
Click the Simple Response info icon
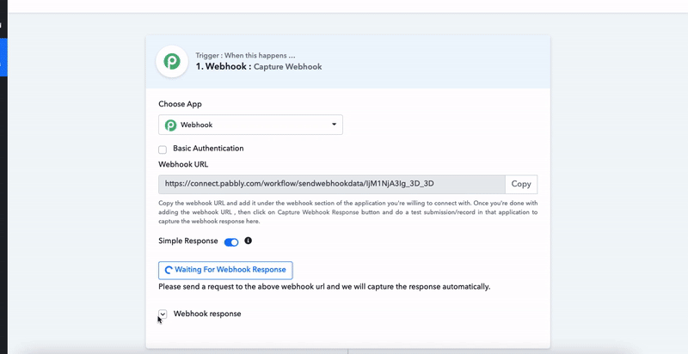249,241
